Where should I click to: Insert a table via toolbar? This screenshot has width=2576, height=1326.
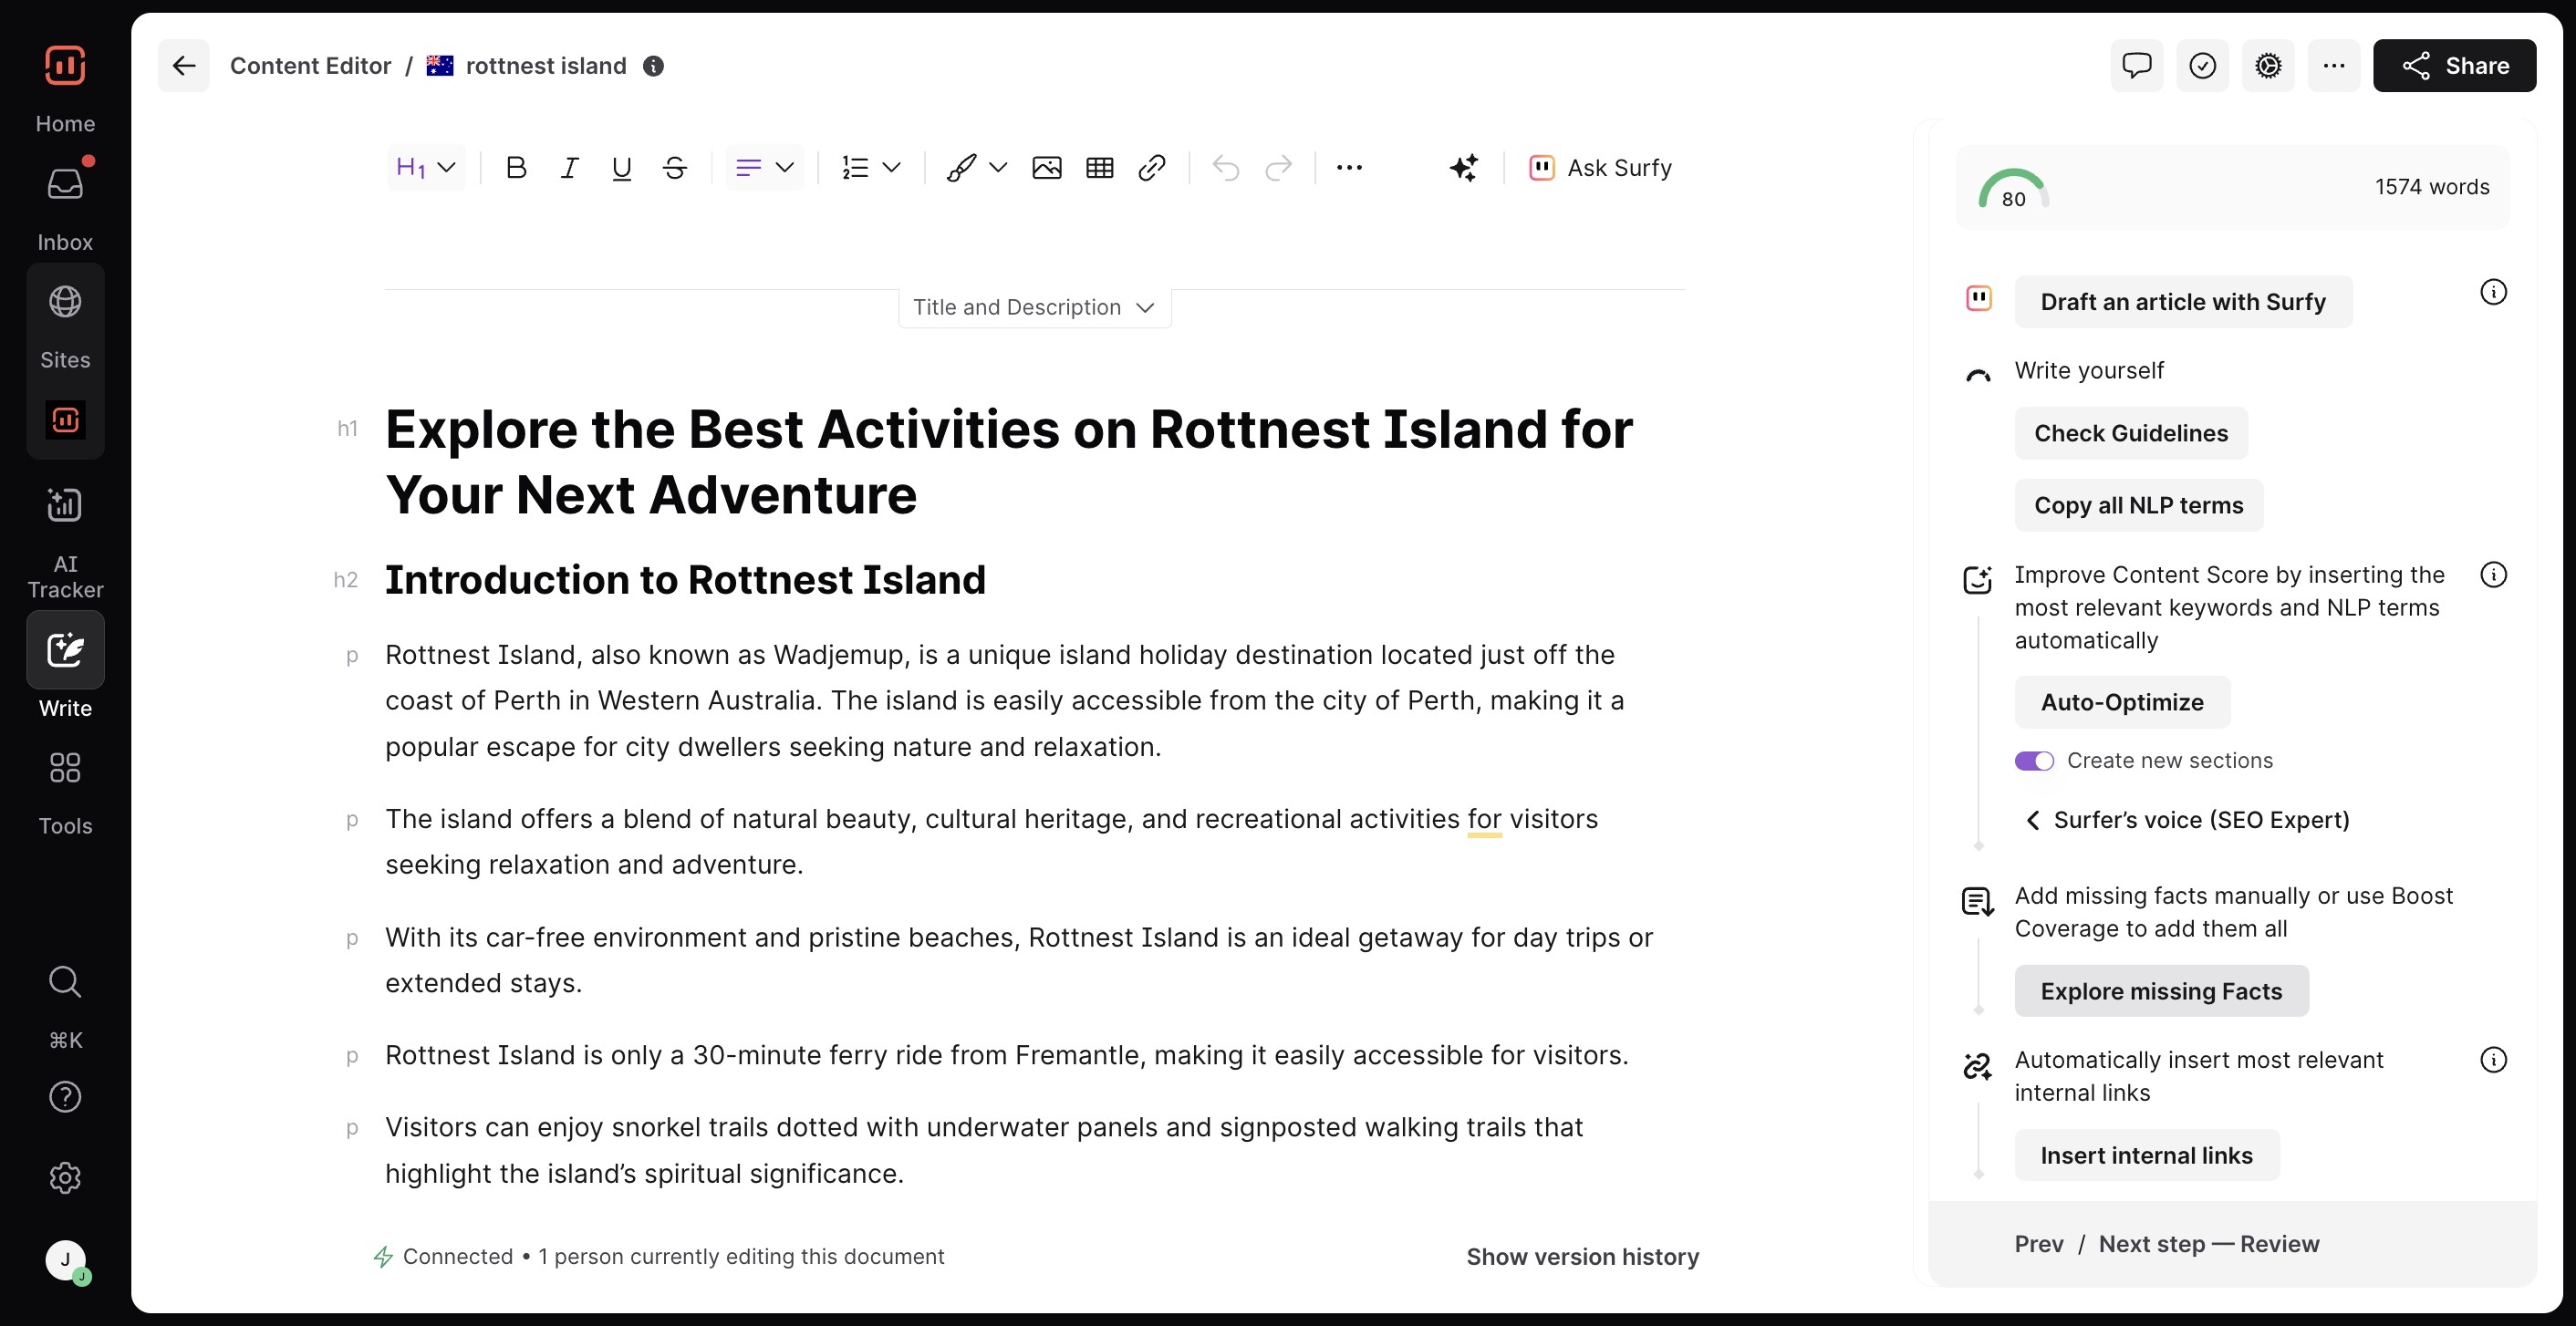1100,168
